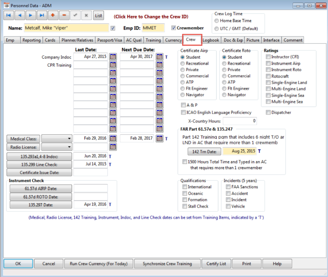Click link to change the Crew ID

[x=151, y=16]
